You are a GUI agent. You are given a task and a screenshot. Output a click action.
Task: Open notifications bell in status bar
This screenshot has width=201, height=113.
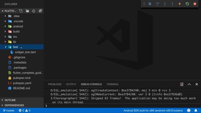(x=196, y=110)
